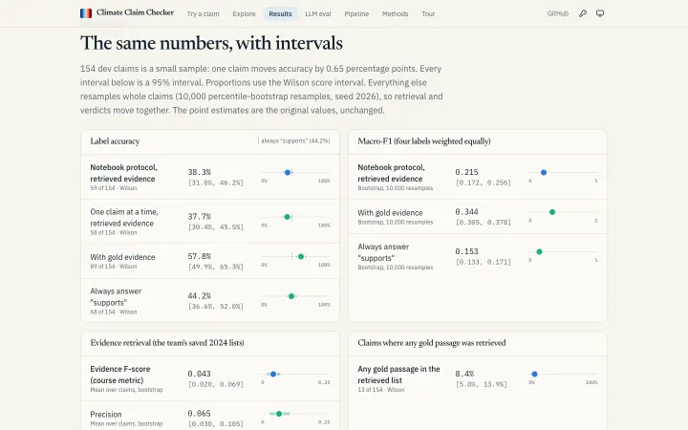Start the Tour from the nav

[428, 14]
